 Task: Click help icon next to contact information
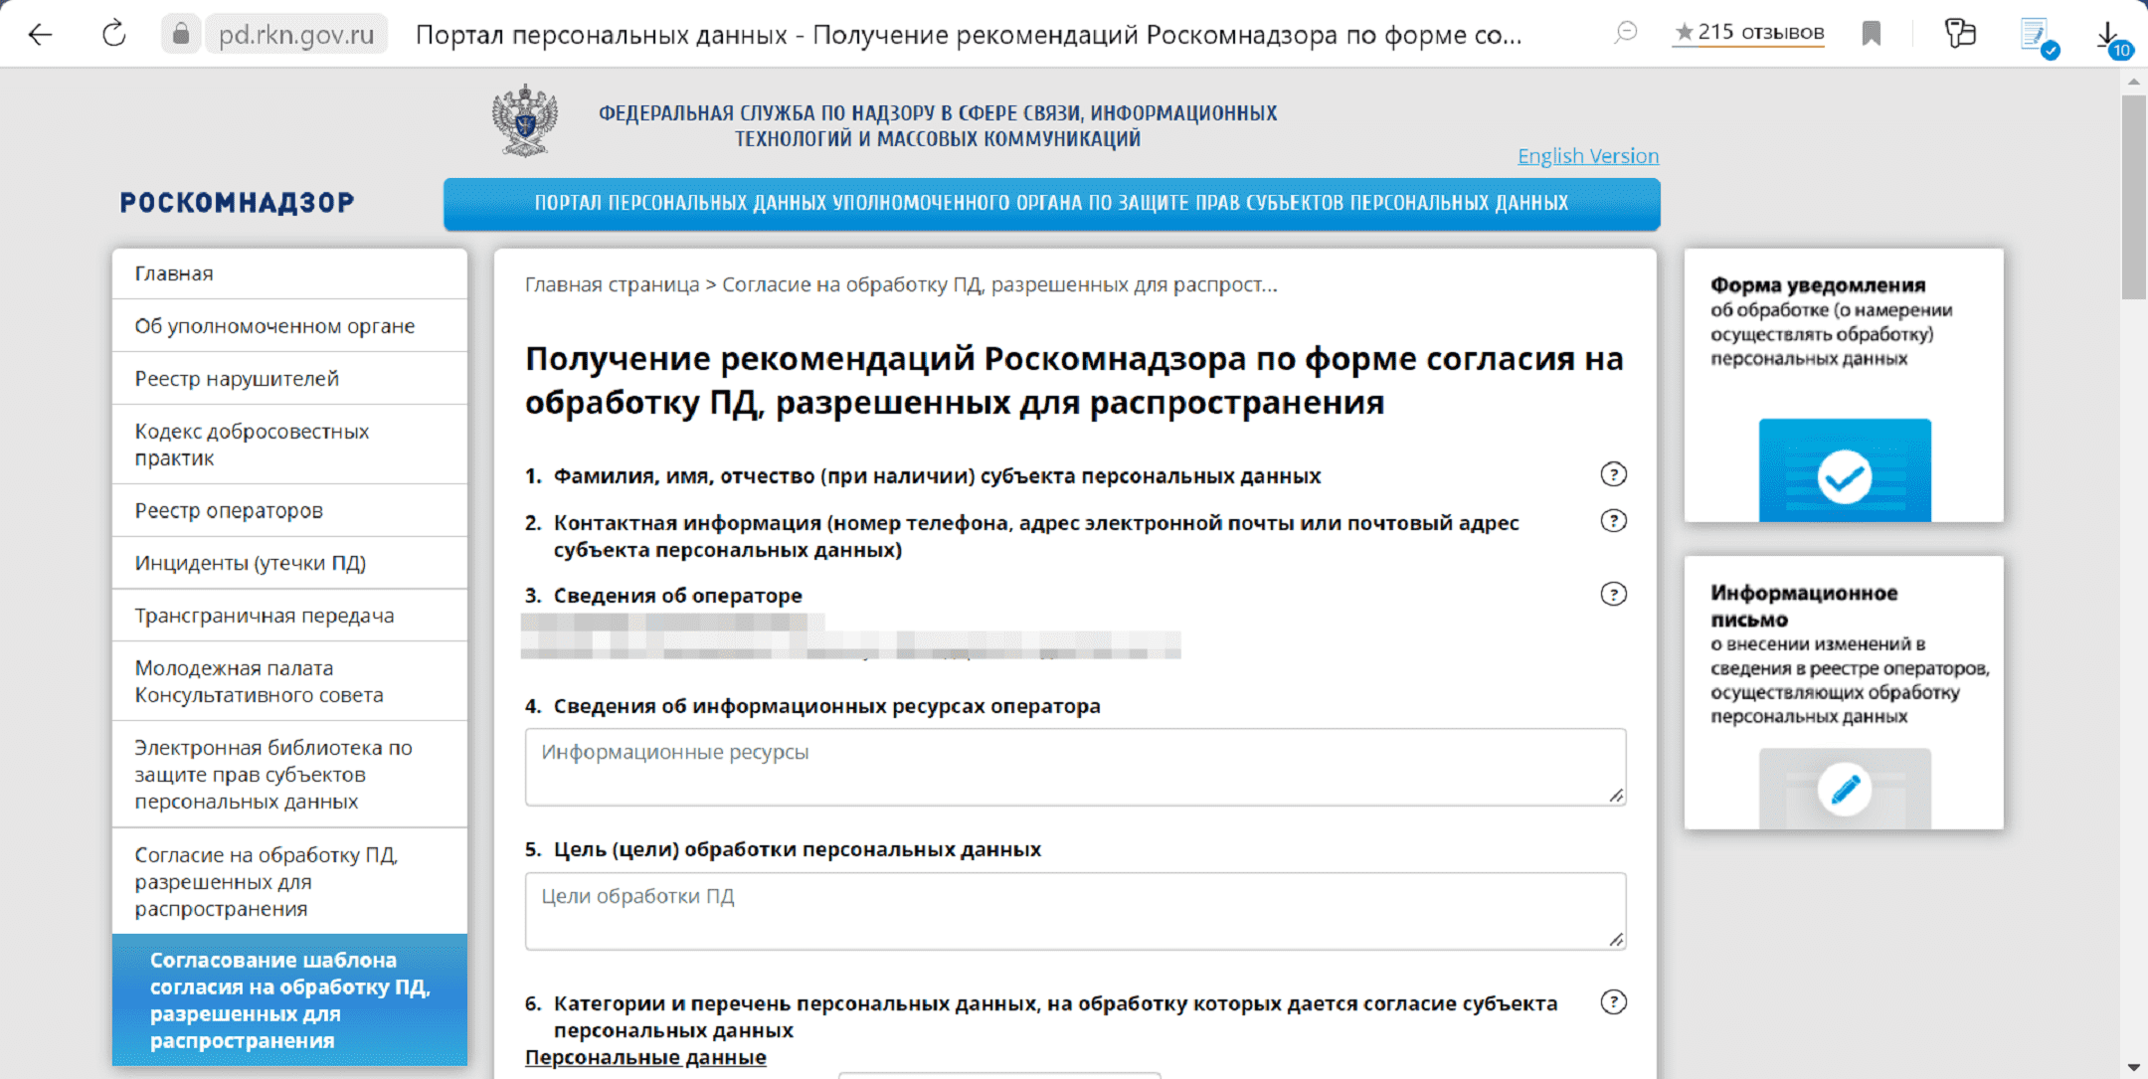point(1613,521)
